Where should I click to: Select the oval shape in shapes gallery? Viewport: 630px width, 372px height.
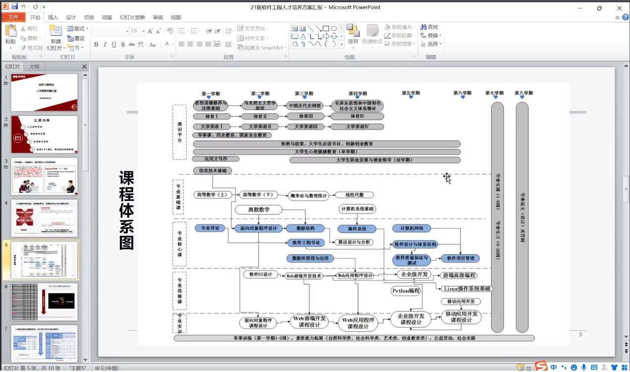coord(334,29)
